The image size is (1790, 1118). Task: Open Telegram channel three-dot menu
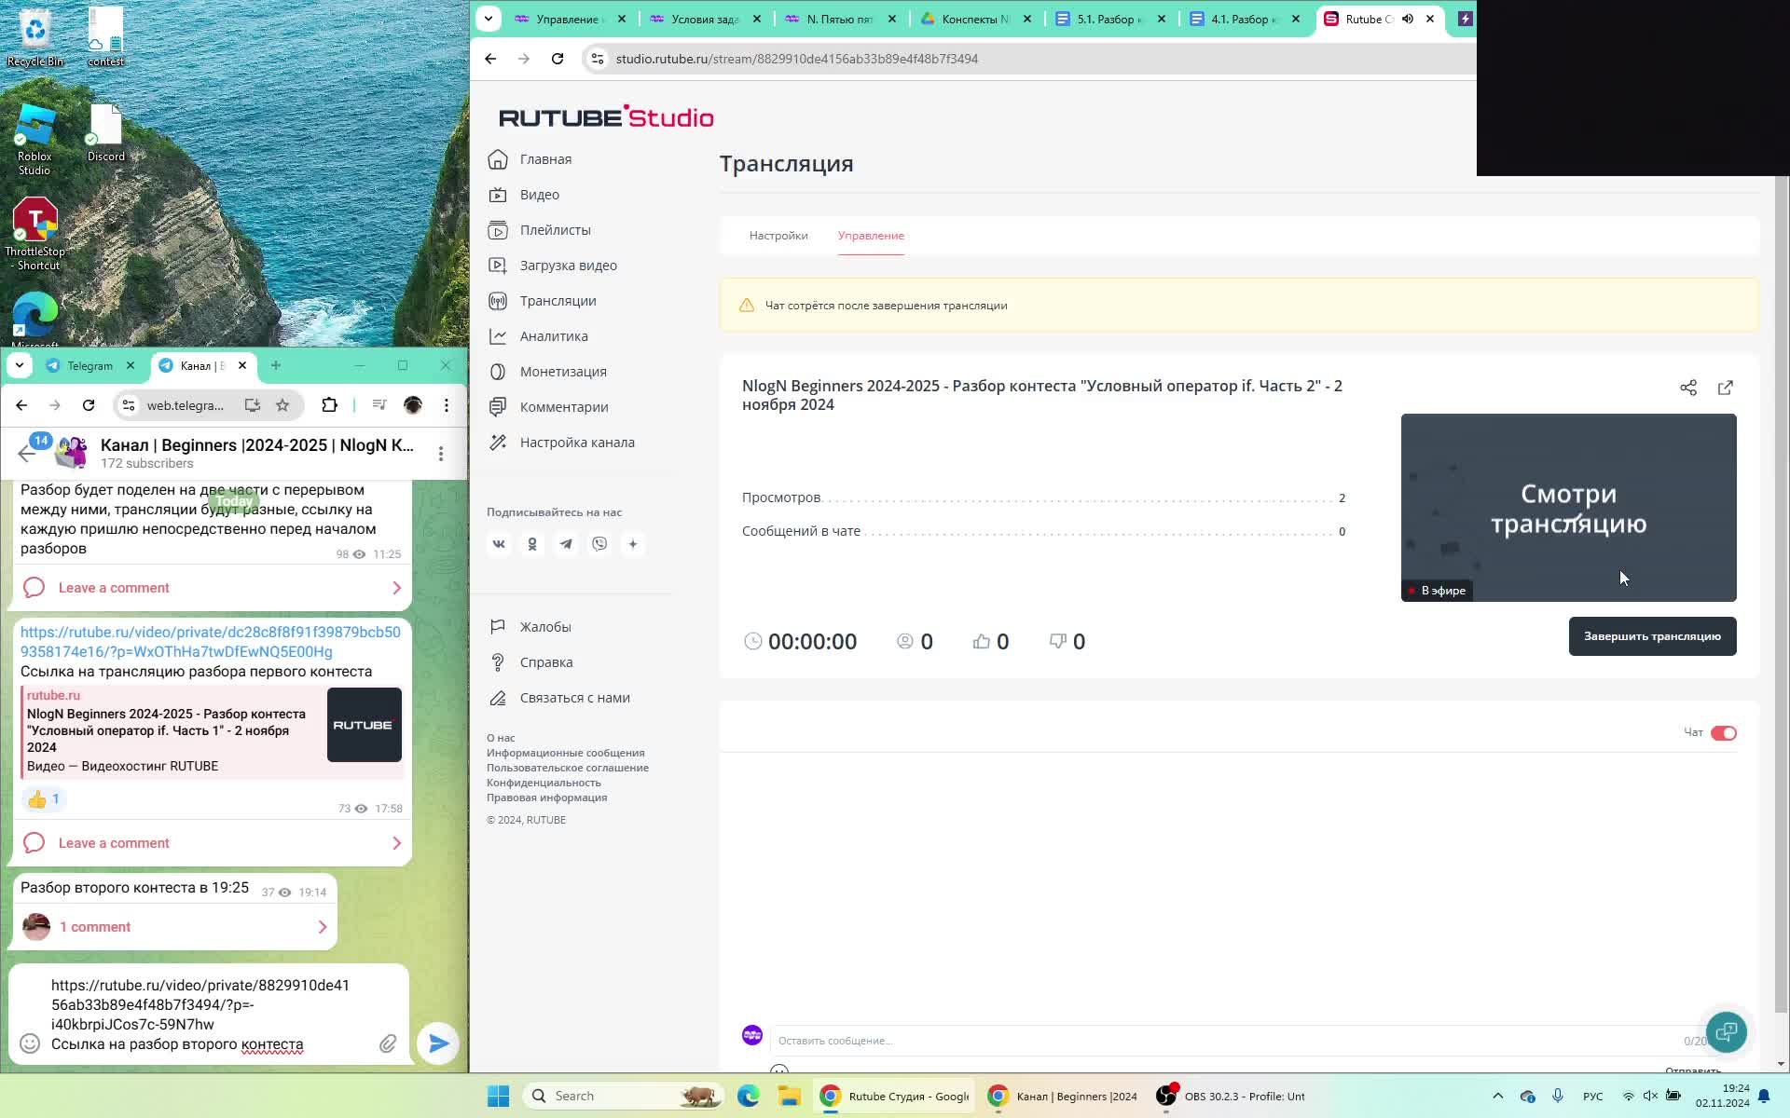click(x=440, y=454)
